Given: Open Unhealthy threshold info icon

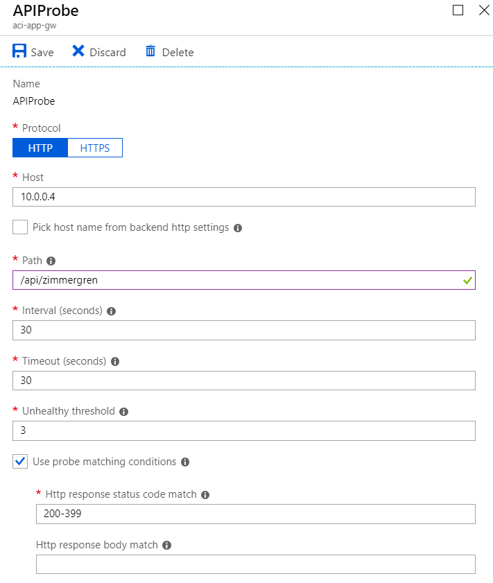Looking at the screenshot, I should [x=123, y=411].
